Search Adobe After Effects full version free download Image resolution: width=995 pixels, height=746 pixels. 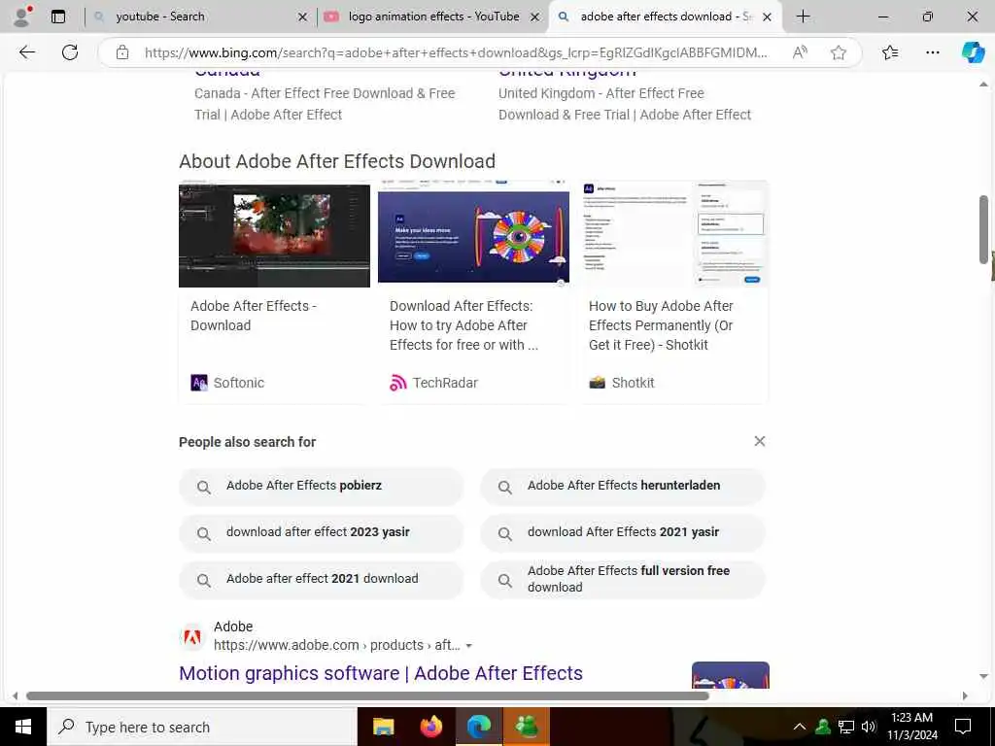[x=623, y=579]
